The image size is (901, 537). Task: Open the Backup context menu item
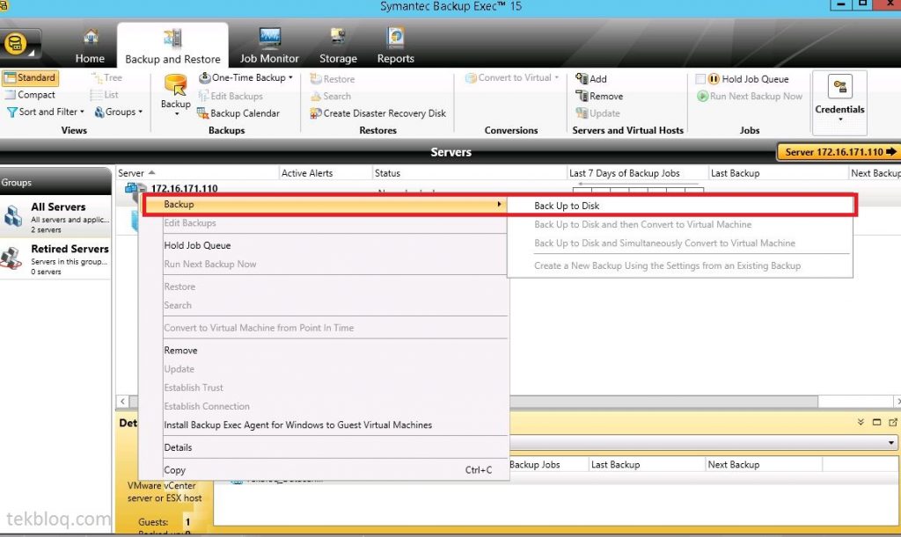pos(325,204)
